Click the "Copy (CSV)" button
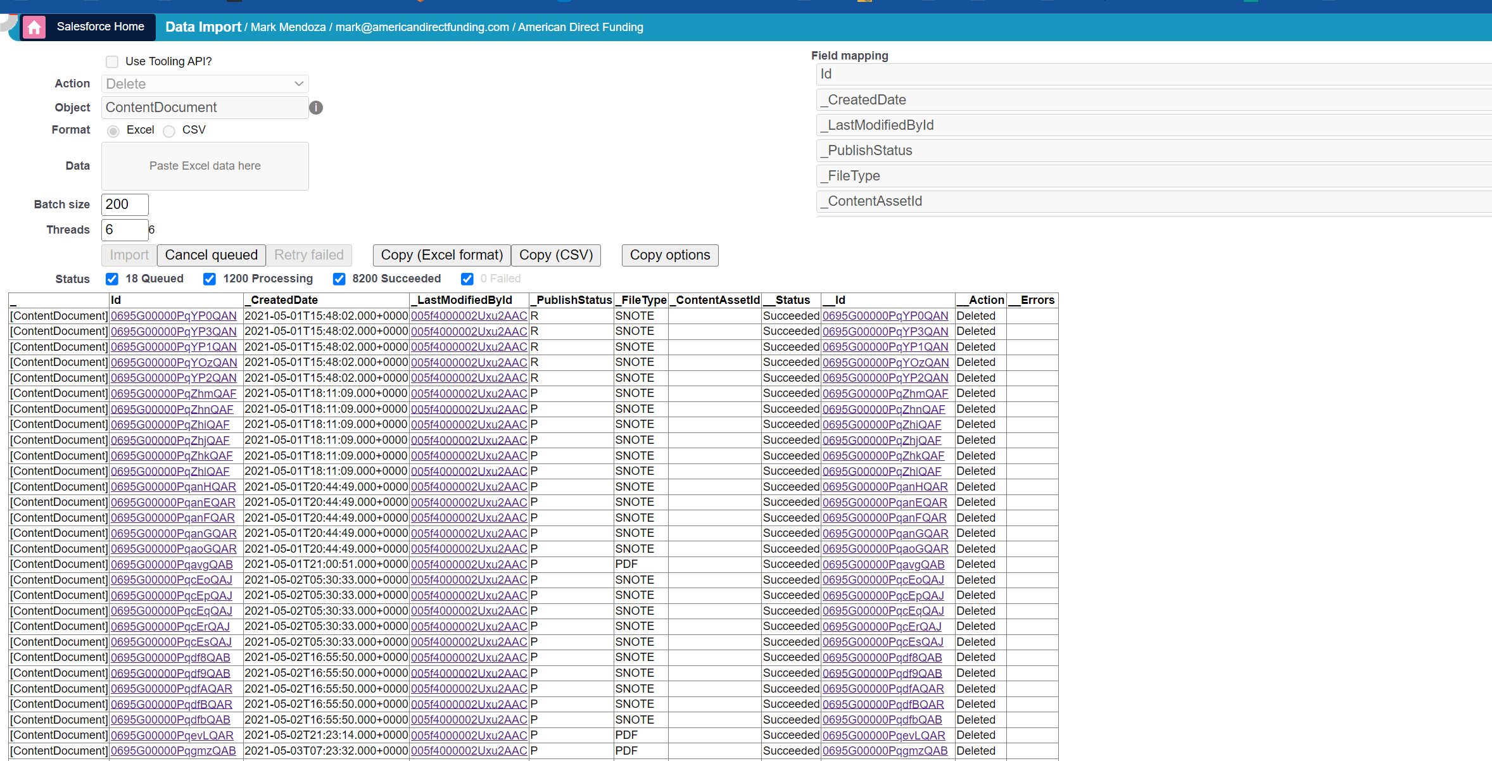Screen dimensions: 1492x761 pyautogui.click(x=555, y=255)
